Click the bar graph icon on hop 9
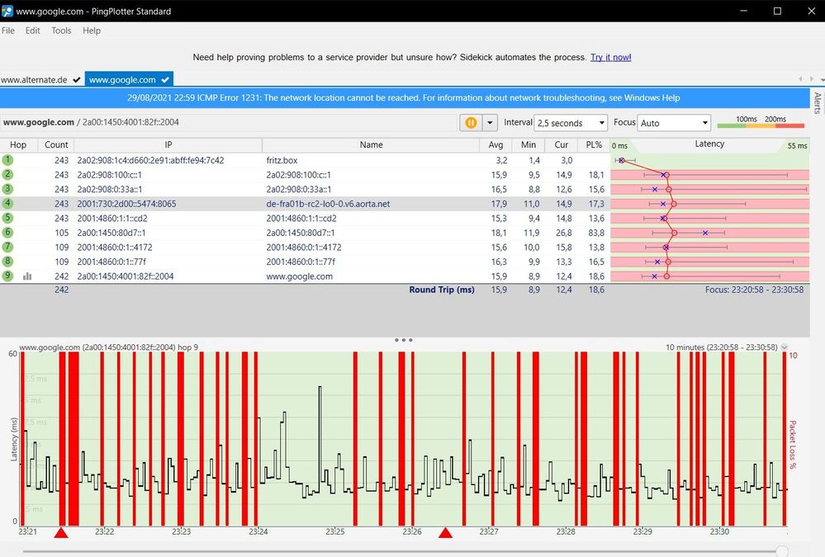This screenshot has height=557, width=825. 28,276
